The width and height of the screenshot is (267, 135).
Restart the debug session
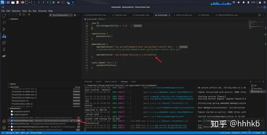pos(20,15)
